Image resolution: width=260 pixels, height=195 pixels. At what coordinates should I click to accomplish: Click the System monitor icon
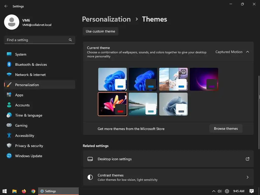coord(9,54)
